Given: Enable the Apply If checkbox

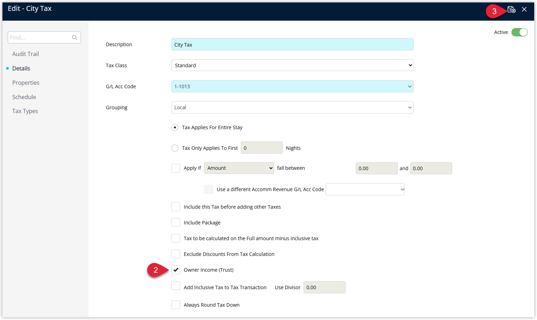Looking at the screenshot, I should pyautogui.click(x=176, y=168).
